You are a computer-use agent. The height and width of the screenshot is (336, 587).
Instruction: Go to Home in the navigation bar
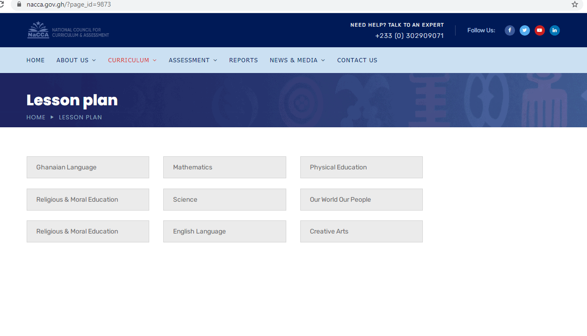pyautogui.click(x=36, y=60)
